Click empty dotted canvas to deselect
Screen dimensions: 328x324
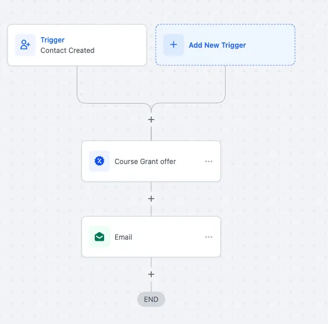(272, 188)
